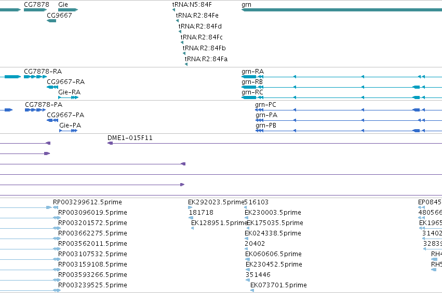Open EST EK292023.5prime
442x293 pixels.
pyautogui.click(x=216, y=202)
